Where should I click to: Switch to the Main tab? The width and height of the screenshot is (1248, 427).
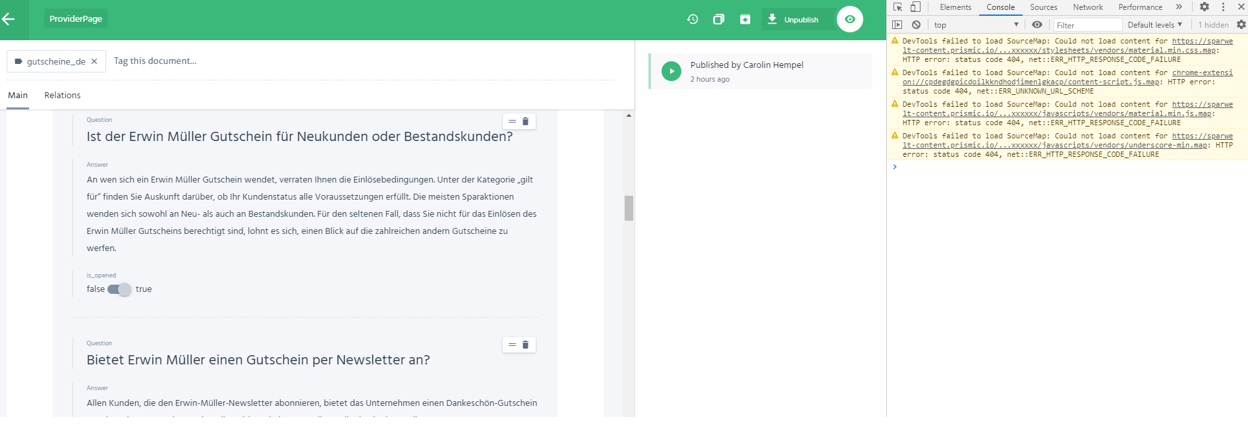[18, 95]
